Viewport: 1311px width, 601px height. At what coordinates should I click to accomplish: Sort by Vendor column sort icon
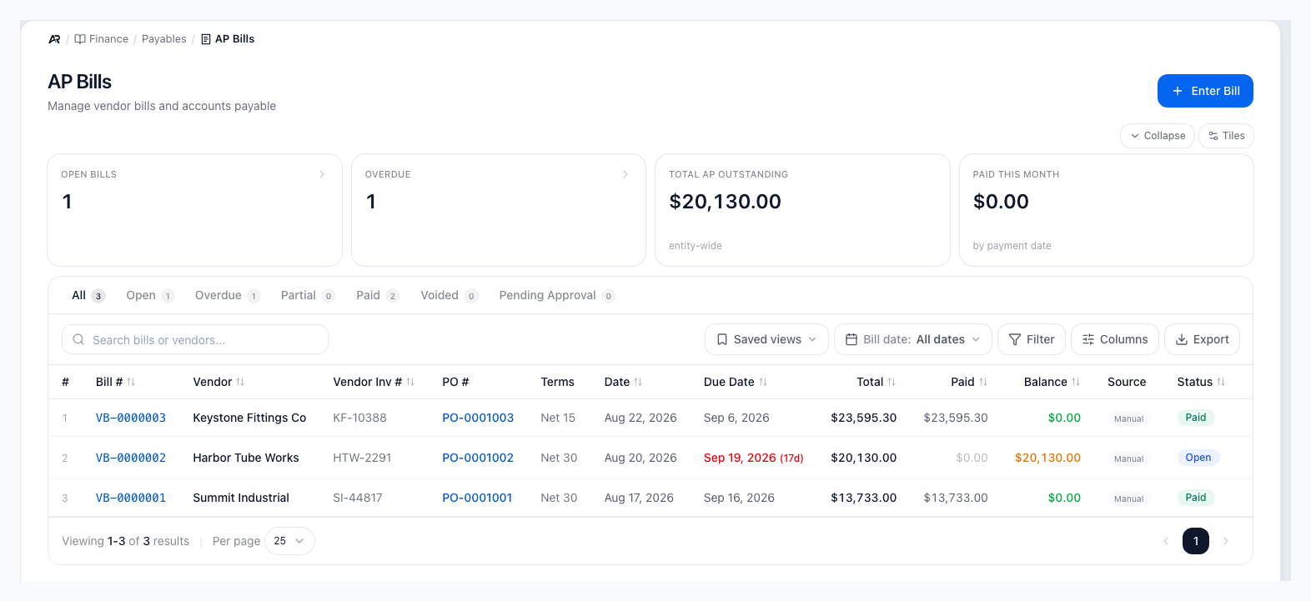click(x=240, y=382)
